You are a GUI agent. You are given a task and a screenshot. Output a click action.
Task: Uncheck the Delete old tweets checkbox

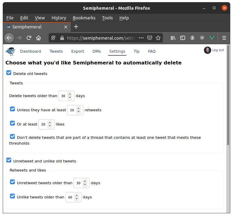click(9, 73)
